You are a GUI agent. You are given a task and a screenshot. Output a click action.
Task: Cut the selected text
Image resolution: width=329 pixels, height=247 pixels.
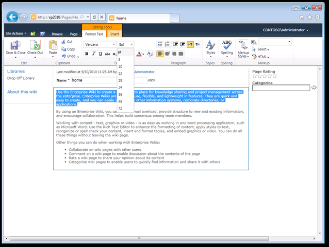click(x=67, y=42)
